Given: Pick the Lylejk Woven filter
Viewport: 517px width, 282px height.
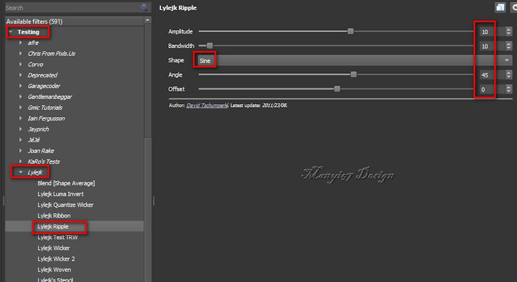Looking at the screenshot, I should [x=54, y=270].
